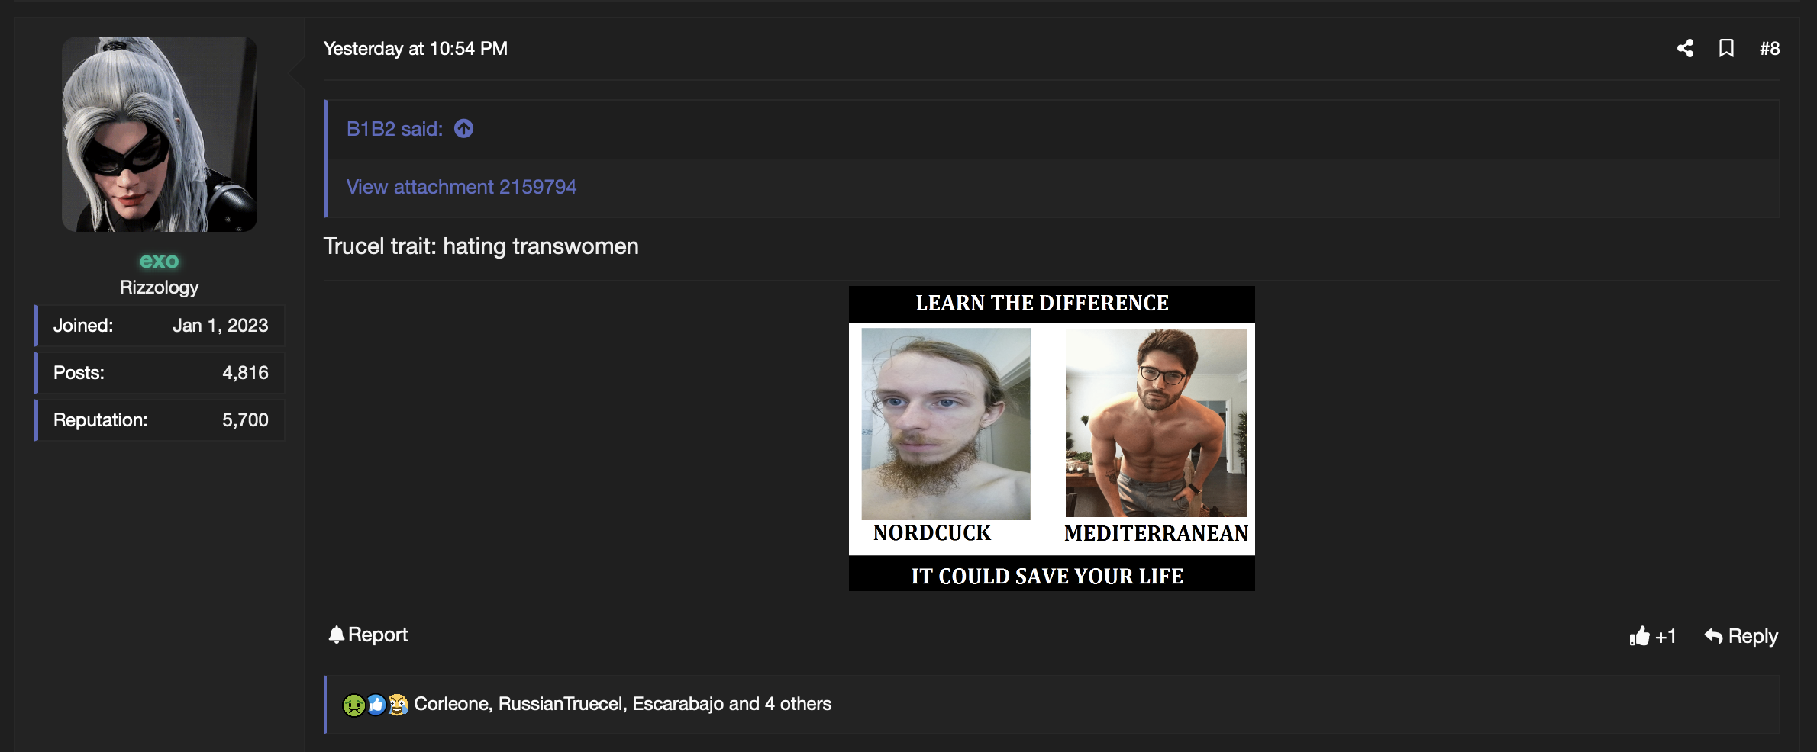Viewport: 1817px width, 752px height.
Task: Show who reacted: Corleone, RussianTruecel and others
Action: tap(622, 704)
